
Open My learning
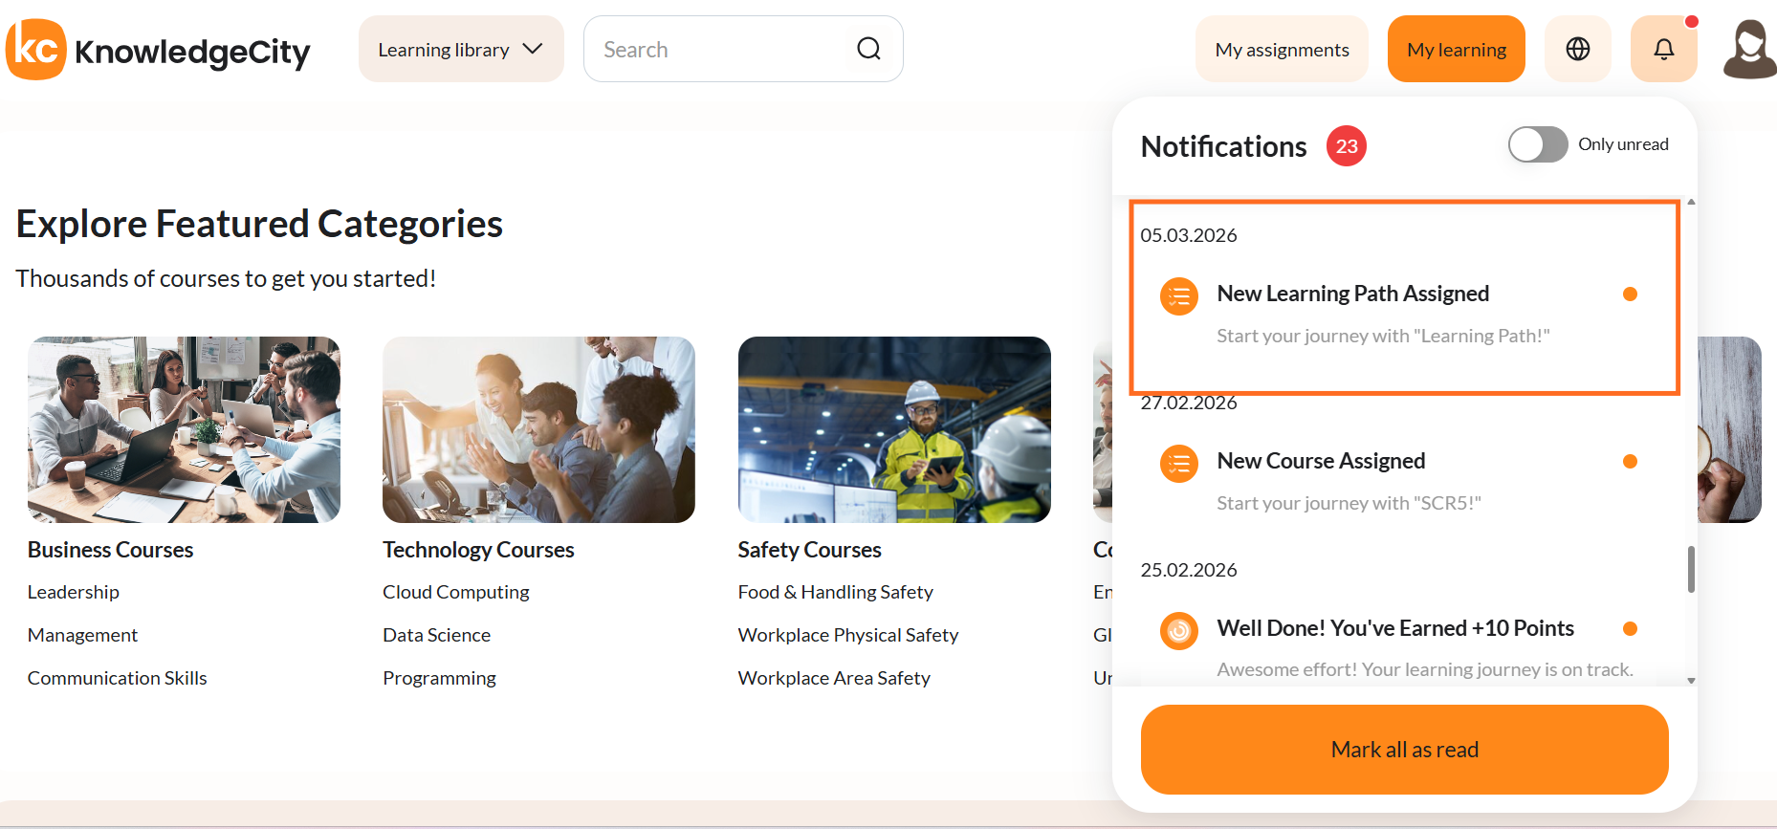pos(1457,49)
